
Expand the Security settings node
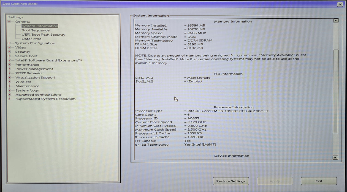tap(9, 52)
